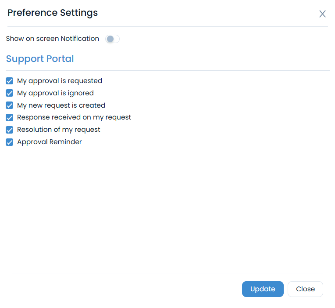Screen dimensions: 335x308
Task: Turn off the Approval Reminder checkbox
Action: tap(10, 142)
